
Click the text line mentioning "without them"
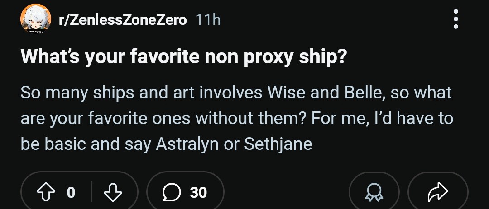[x=235, y=118]
